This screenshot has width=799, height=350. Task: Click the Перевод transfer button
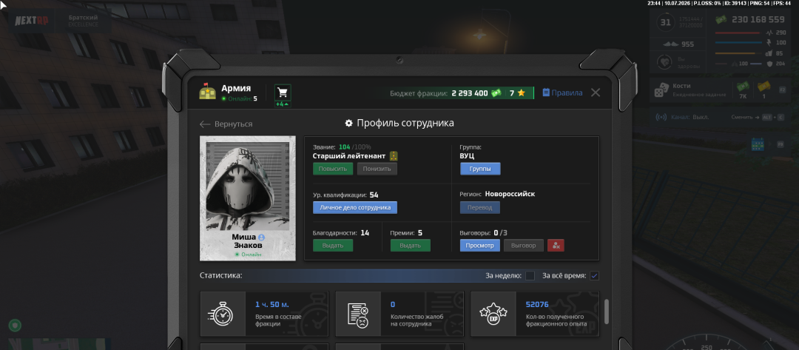(480, 207)
